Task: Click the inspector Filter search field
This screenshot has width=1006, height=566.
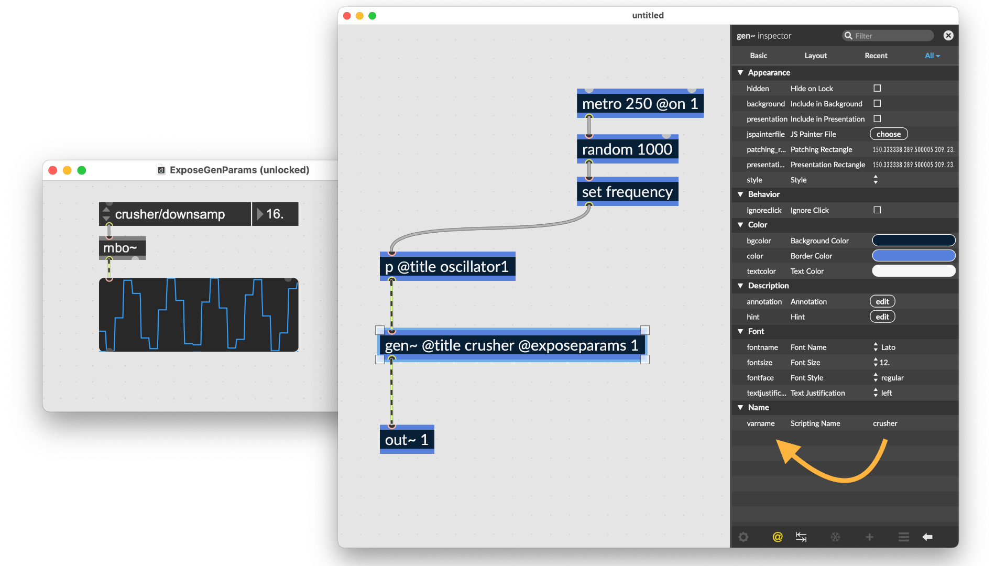Action: 891,36
